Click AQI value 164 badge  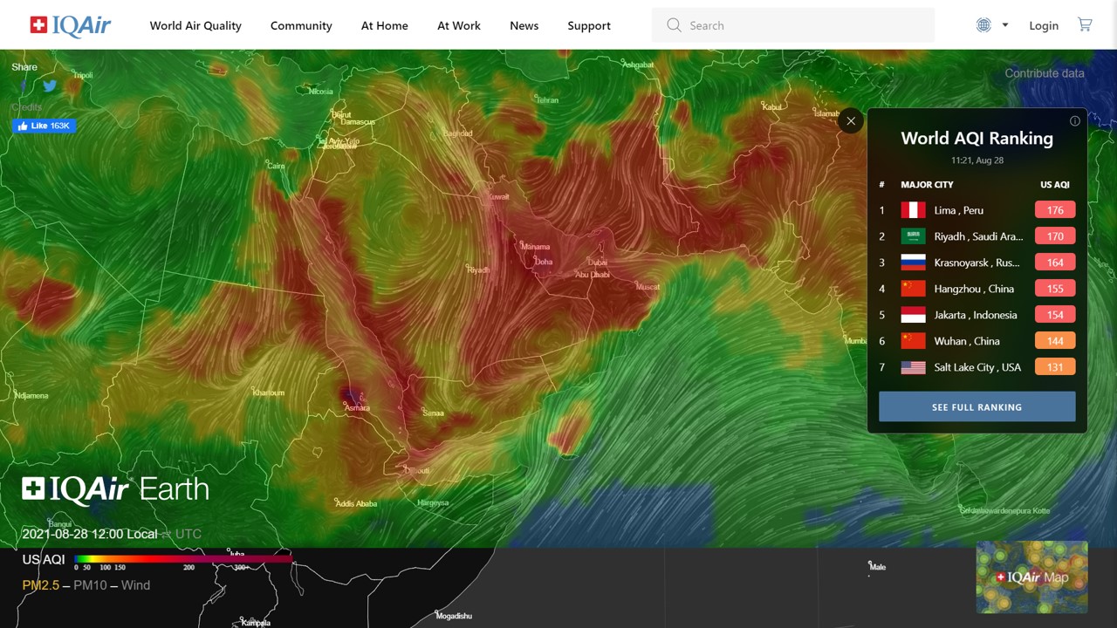[x=1055, y=263]
